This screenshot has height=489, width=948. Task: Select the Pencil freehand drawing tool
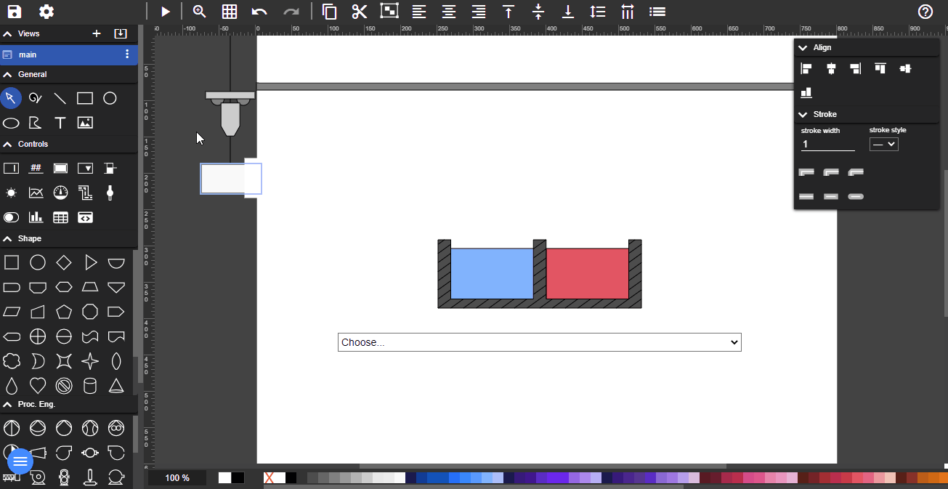coord(35,98)
